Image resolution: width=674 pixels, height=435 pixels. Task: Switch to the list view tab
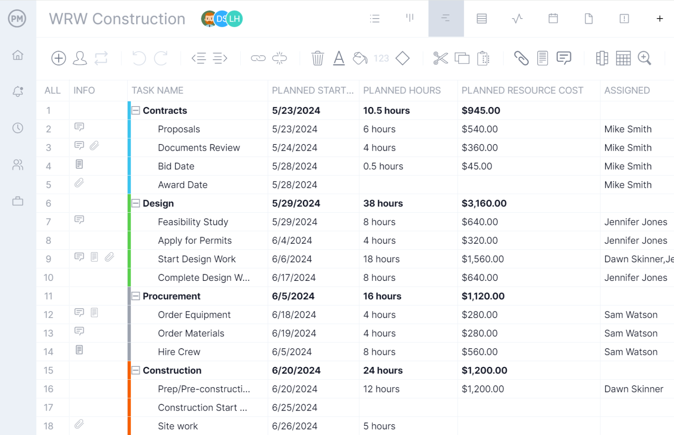(x=374, y=19)
